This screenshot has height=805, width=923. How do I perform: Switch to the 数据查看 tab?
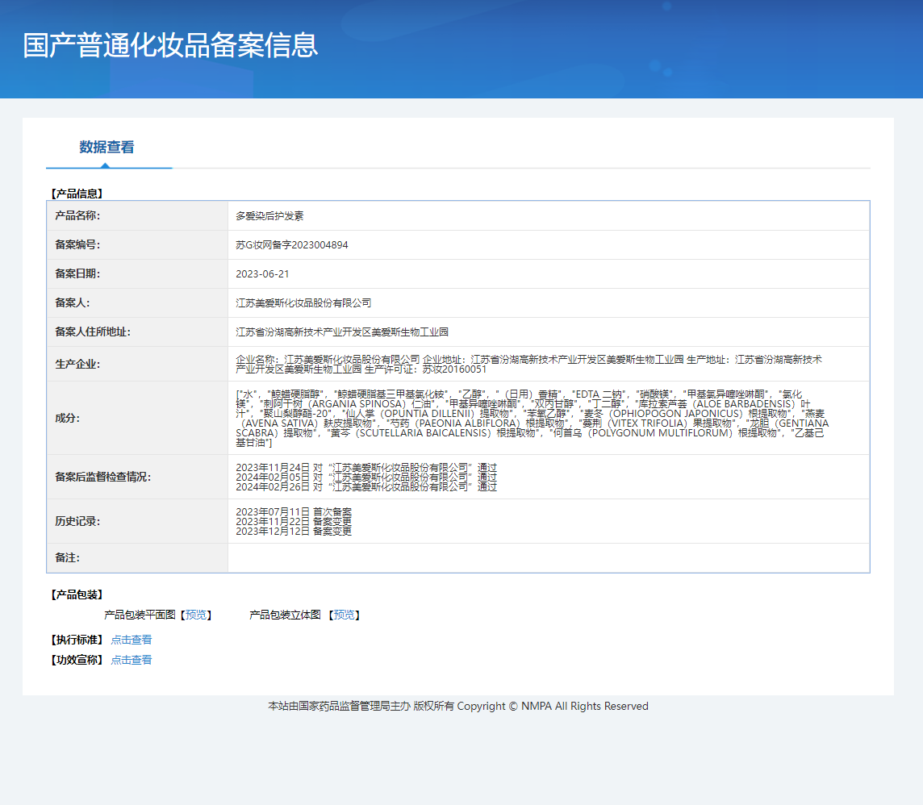coord(106,147)
